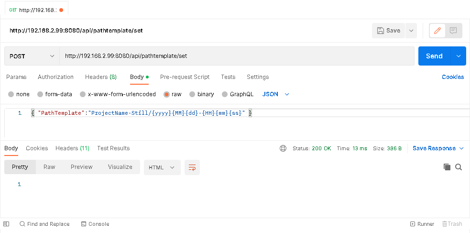Search the response with magnifier icon
This screenshot has height=233, width=470.
(459, 167)
